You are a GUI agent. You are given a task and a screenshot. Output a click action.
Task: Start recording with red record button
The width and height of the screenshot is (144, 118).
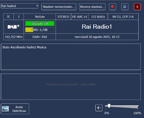112,7
